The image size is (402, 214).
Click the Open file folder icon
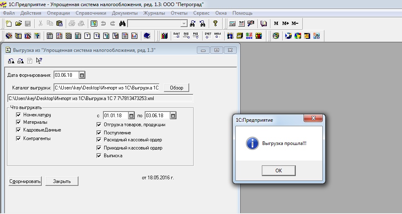tap(18, 23)
